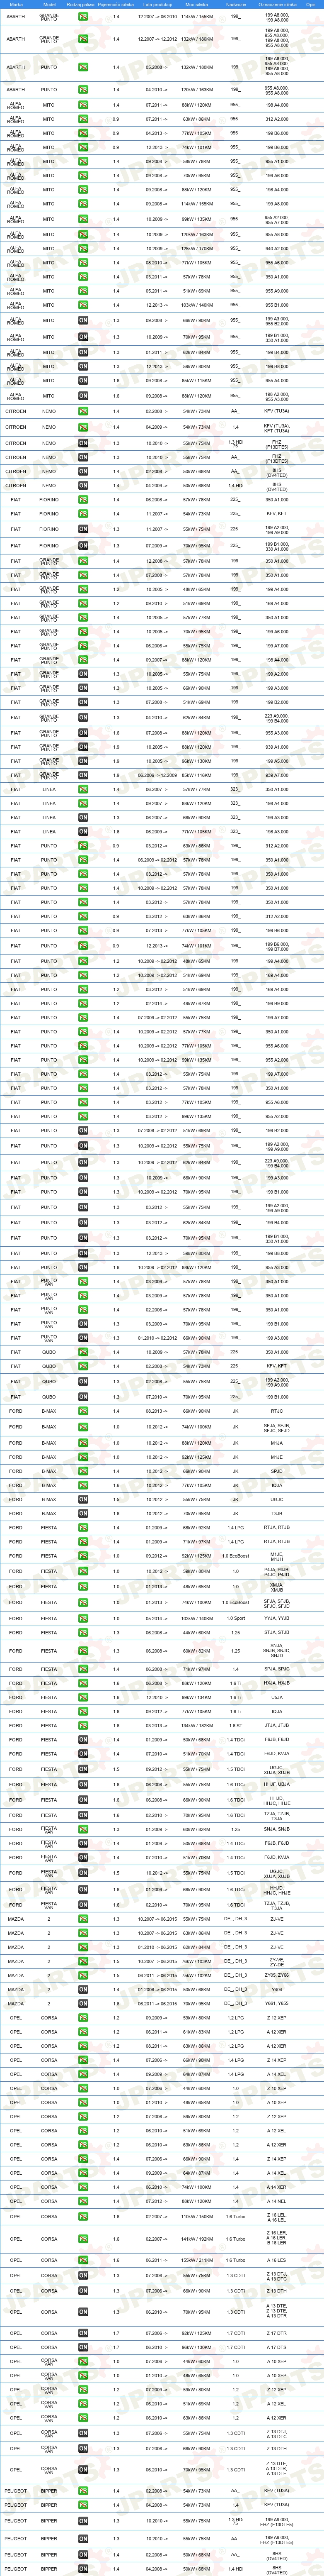Image resolution: width=324 pixels, height=2576 pixels.
Task: Click engine code 'RTJC' in Ford B-Max row
Action: click(x=277, y=1412)
